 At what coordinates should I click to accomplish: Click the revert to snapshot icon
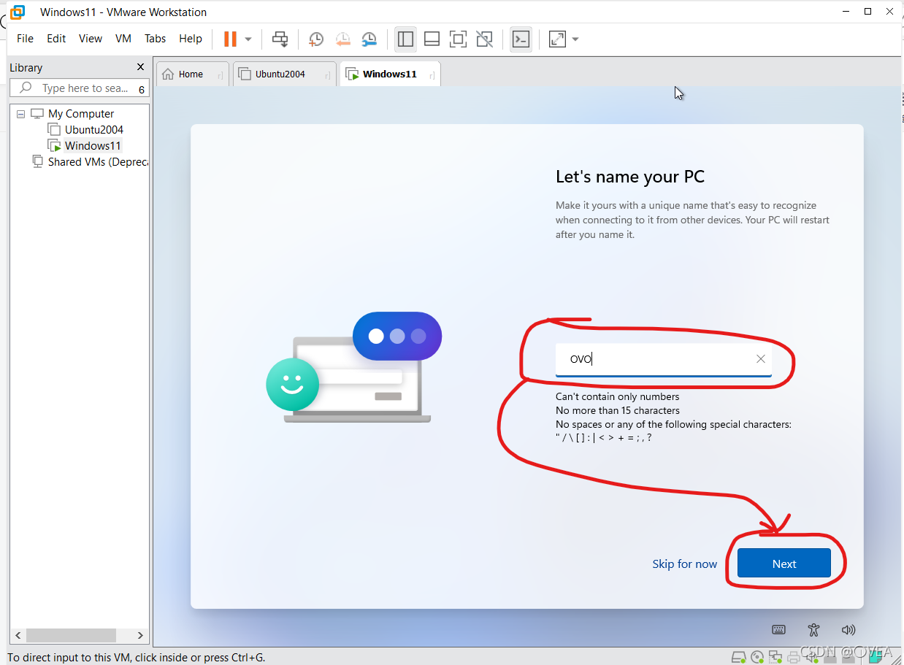(x=342, y=39)
